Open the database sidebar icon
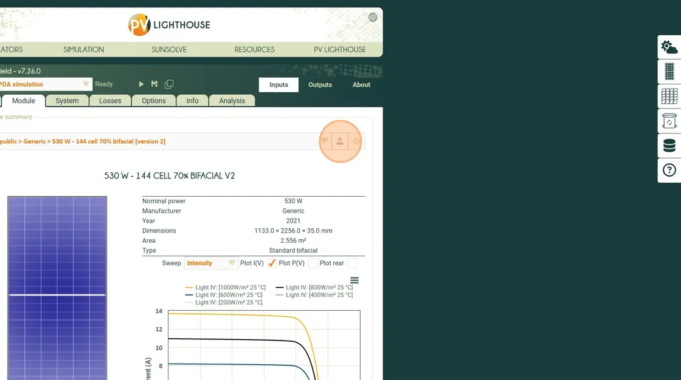The image size is (681, 380). (669, 146)
